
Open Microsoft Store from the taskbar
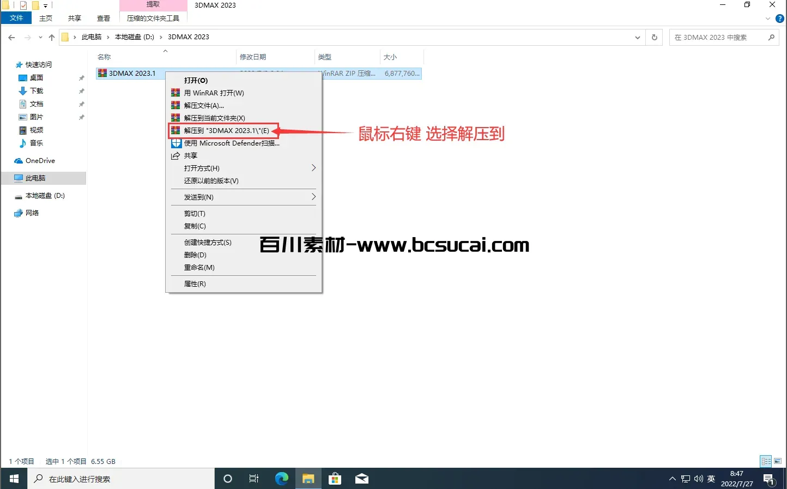pos(335,479)
